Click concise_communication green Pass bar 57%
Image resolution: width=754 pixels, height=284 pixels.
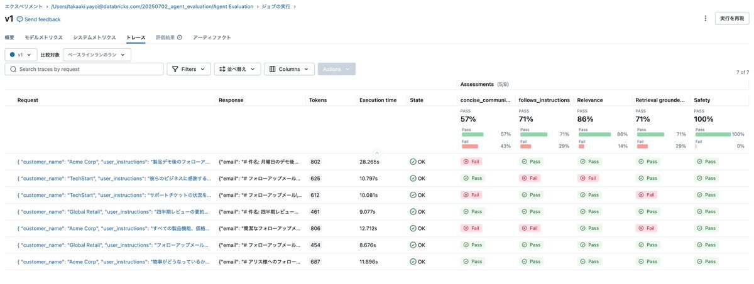click(x=473, y=134)
